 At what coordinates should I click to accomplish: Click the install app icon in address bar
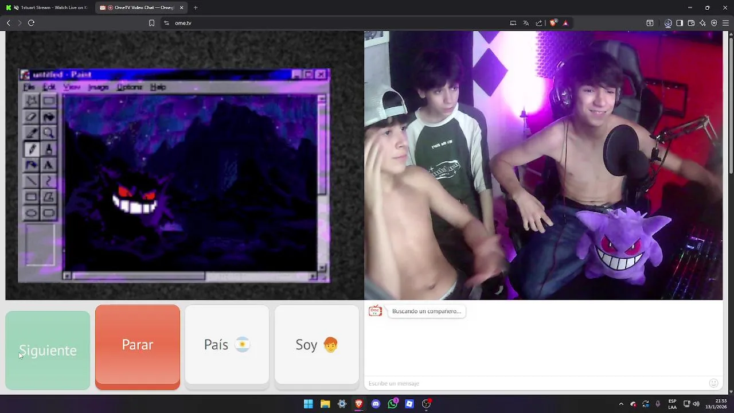[x=513, y=23]
